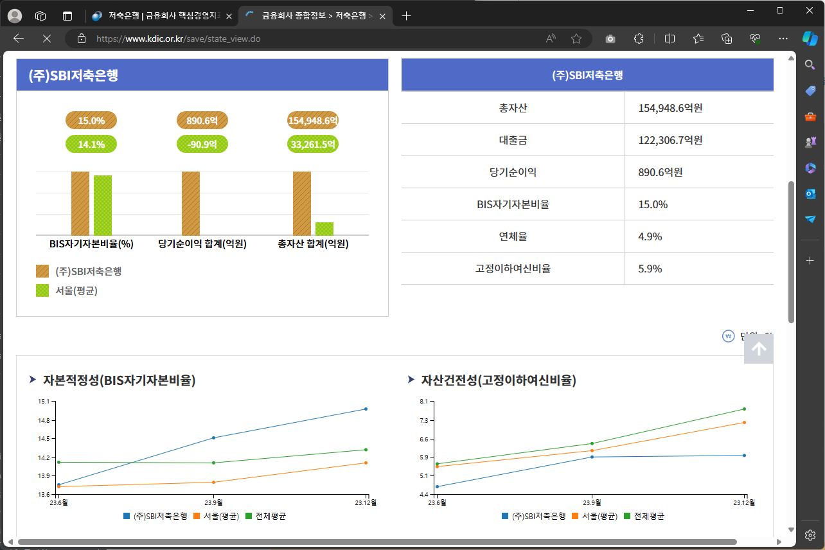Open a new tab with plus button

(406, 16)
